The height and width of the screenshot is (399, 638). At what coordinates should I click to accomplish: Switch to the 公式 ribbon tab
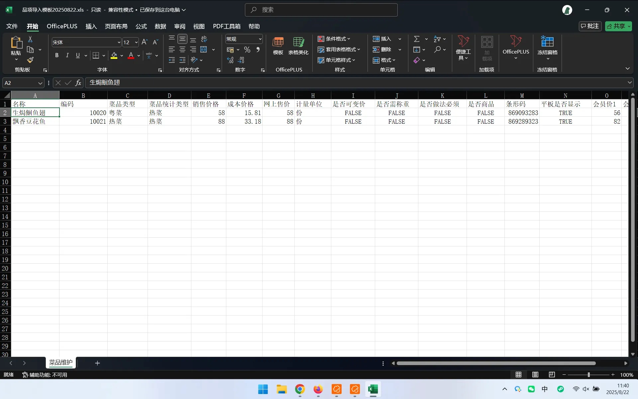tap(141, 26)
